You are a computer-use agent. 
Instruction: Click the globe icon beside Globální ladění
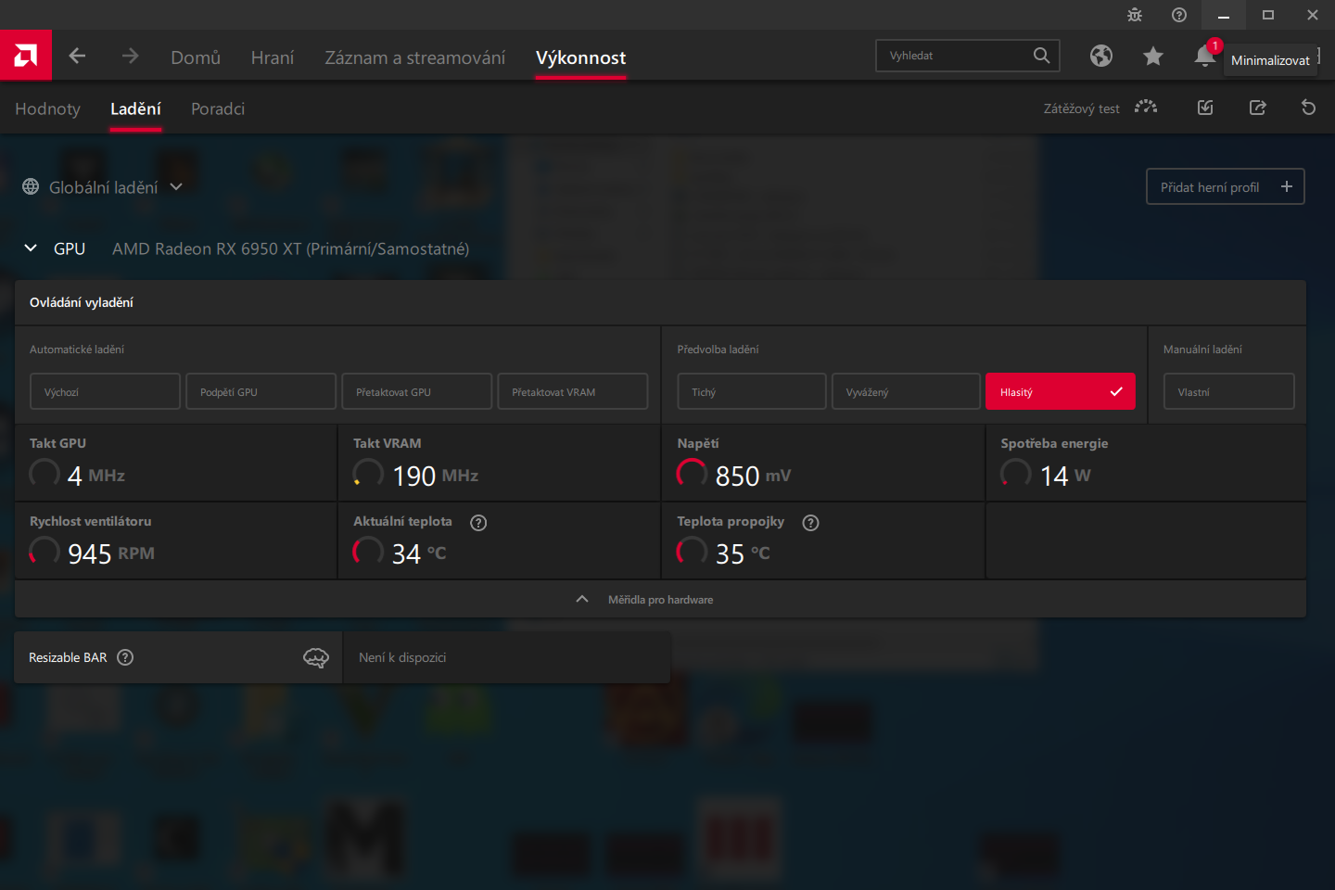(x=31, y=186)
